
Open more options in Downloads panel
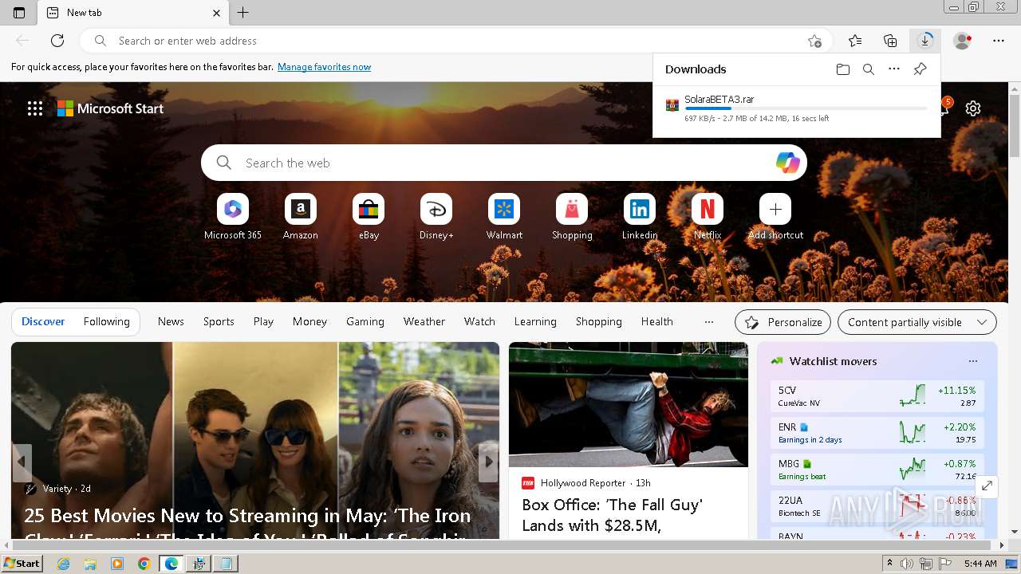(x=894, y=69)
